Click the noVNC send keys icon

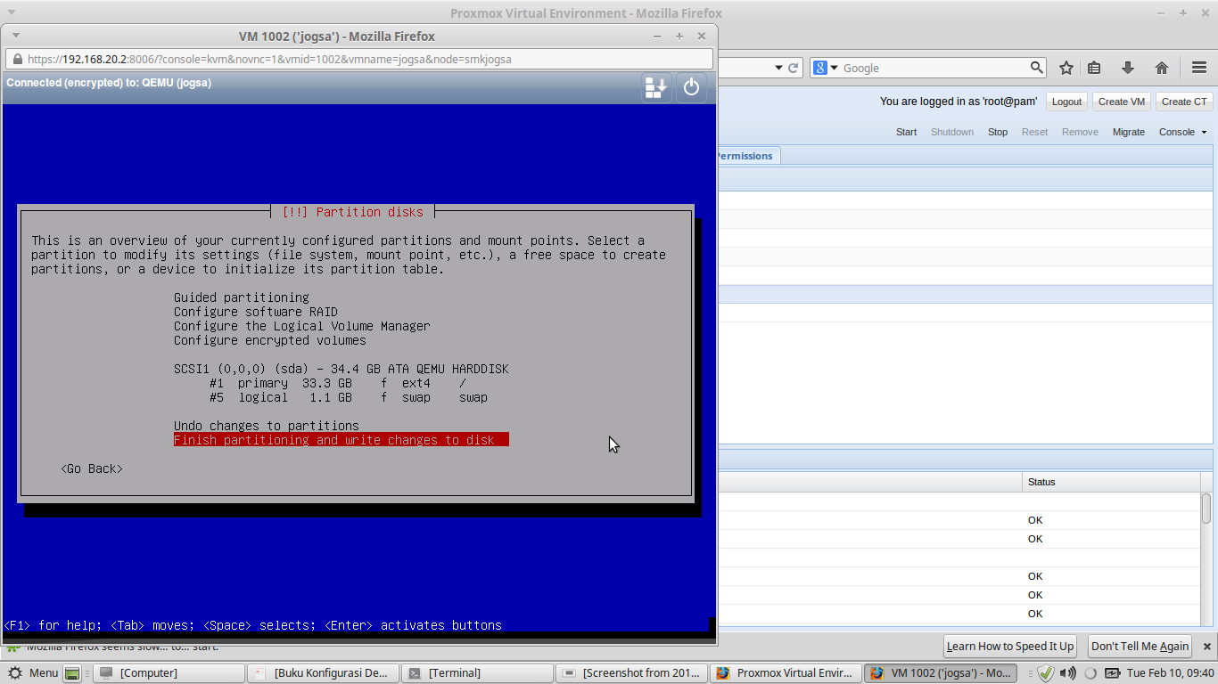[x=656, y=86]
